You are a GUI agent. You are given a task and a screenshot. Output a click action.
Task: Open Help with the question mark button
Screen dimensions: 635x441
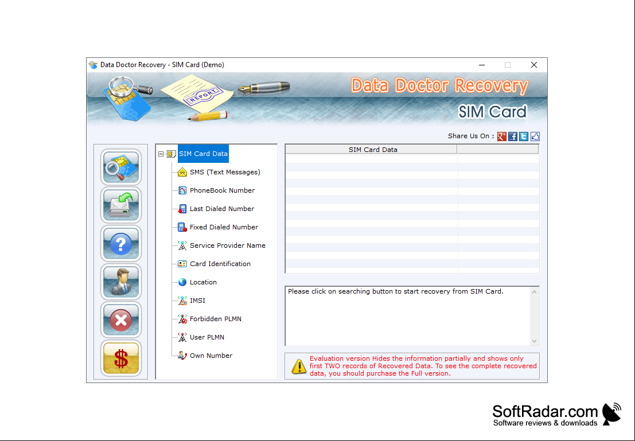(120, 243)
